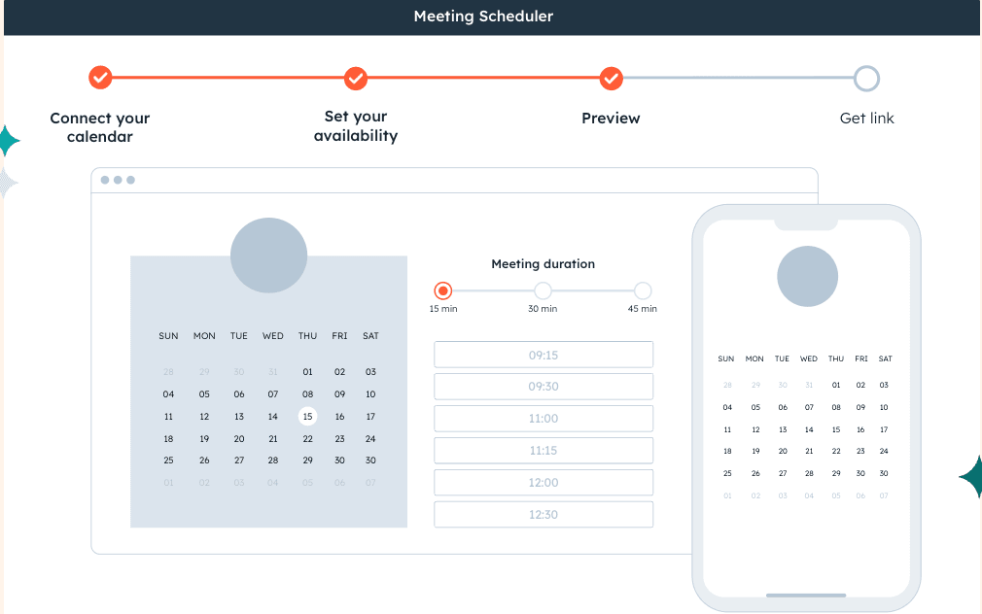Click the Connect your calendar checkmark step
982x614 pixels.
point(100,79)
